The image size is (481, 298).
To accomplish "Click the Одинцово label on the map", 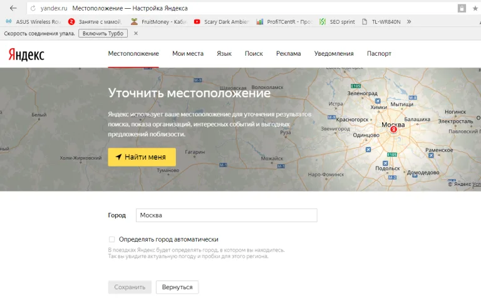I will tap(366, 135).
